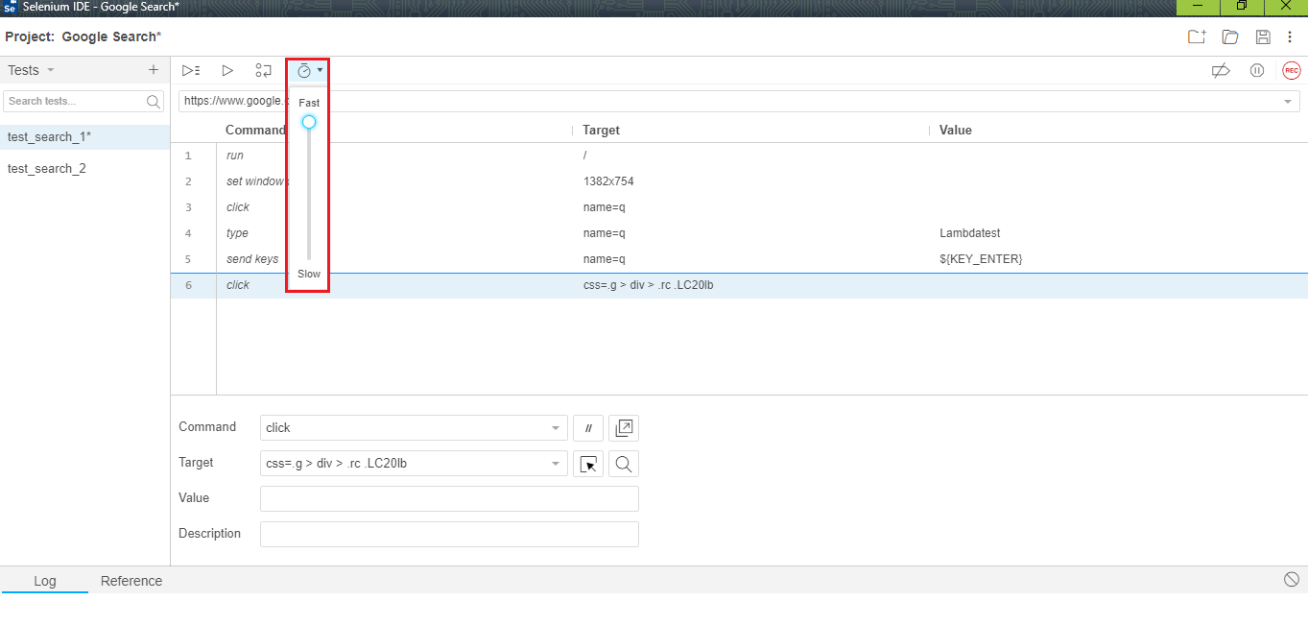The height and width of the screenshot is (625, 1308).
Task: Save the project
Action: (1263, 36)
